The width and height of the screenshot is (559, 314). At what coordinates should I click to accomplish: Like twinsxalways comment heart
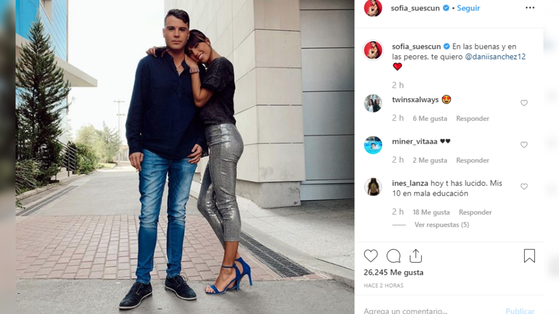(524, 103)
